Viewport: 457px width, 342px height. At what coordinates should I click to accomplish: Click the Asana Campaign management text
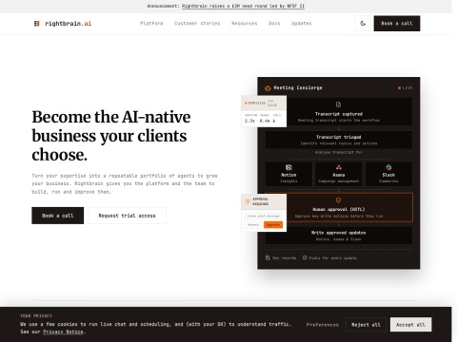pyautogui.click(x=339, y=181)
